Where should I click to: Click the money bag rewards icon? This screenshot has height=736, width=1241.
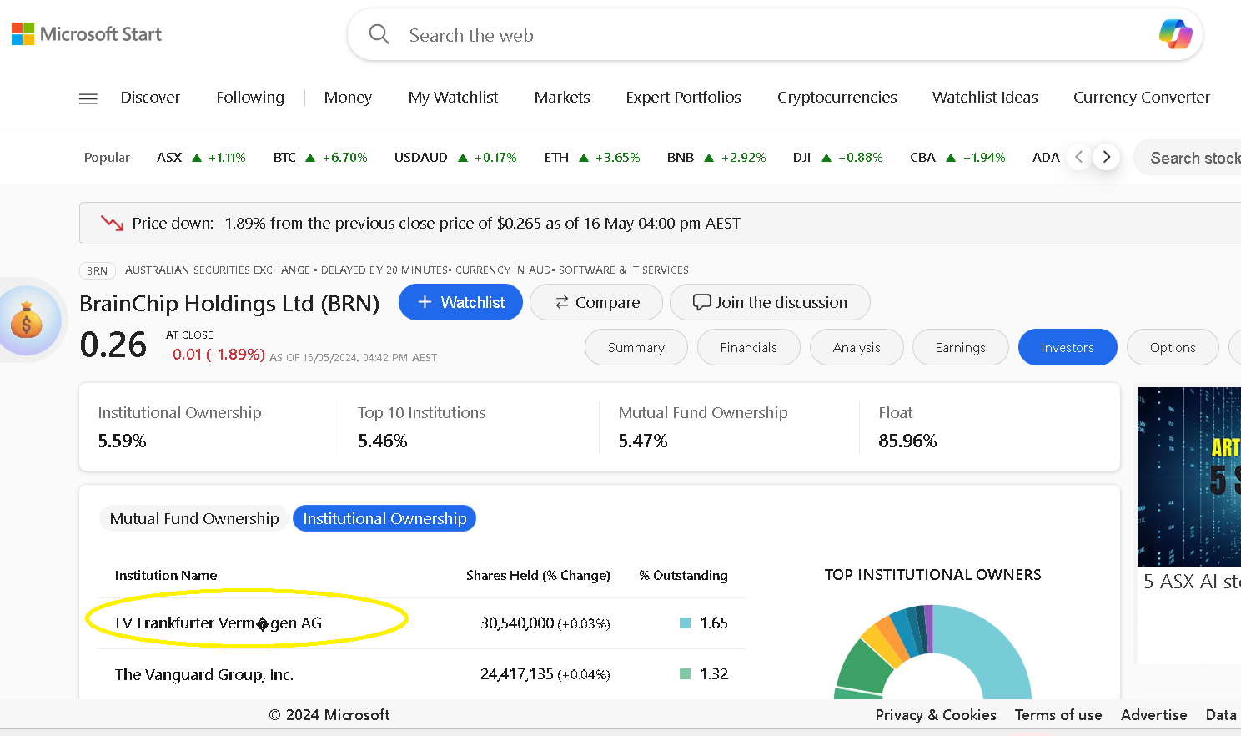point(27,321)
